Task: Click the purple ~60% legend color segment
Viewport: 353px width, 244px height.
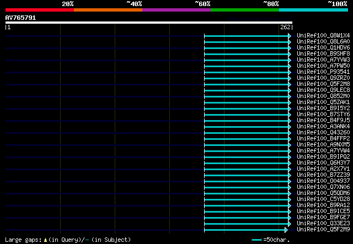Action: [x=176, y=10]
